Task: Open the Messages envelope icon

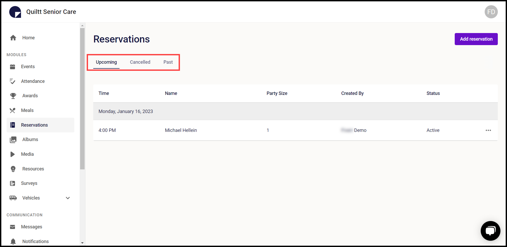Action: click(x=12, y=227)
